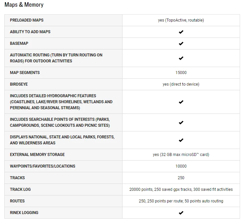Click the searchable points of interests checkmark
This screenshot has width=245, height=224.
point(181,122)
